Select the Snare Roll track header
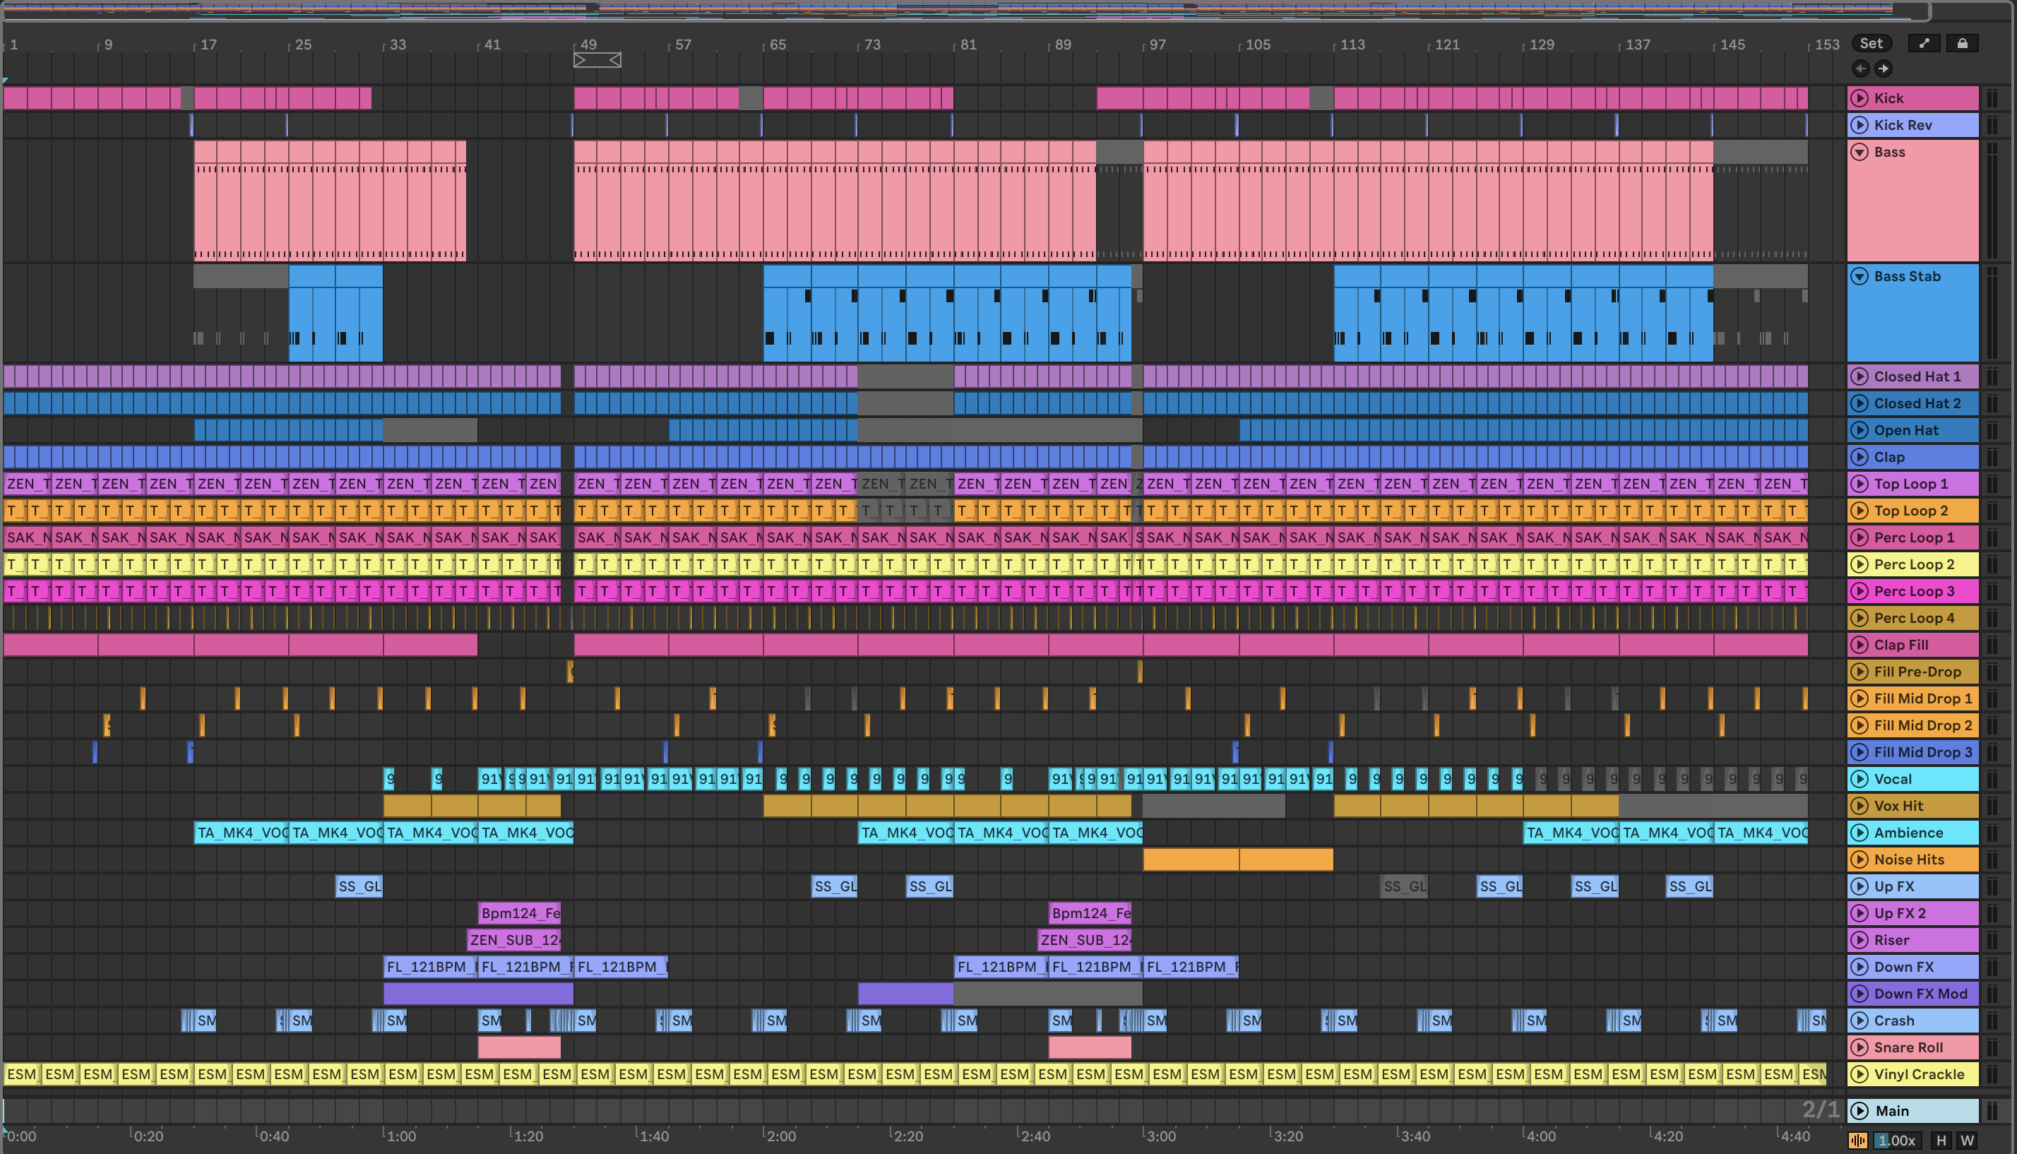This screenshot has height=1154, width=2017. point(1908,1048)
